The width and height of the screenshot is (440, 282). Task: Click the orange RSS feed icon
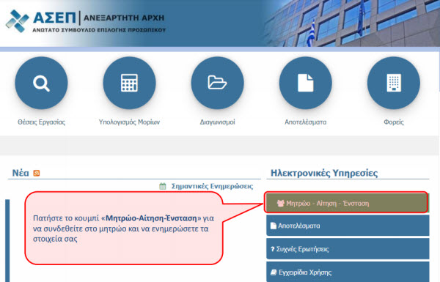point(37,173)
